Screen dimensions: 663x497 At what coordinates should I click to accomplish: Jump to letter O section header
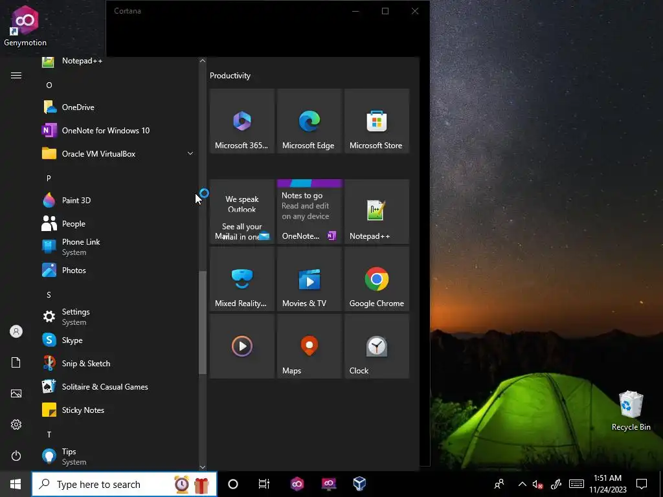pos(49,85)
